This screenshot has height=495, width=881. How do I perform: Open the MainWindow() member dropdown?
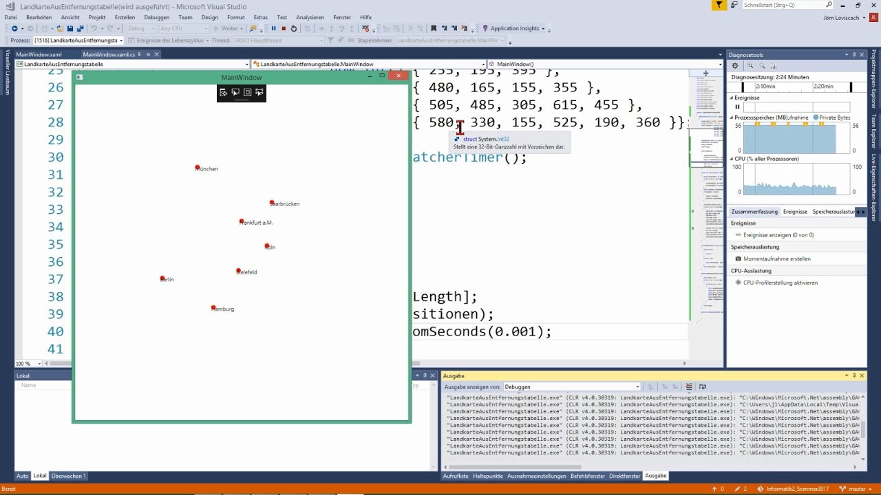click(x=720, y=64)
